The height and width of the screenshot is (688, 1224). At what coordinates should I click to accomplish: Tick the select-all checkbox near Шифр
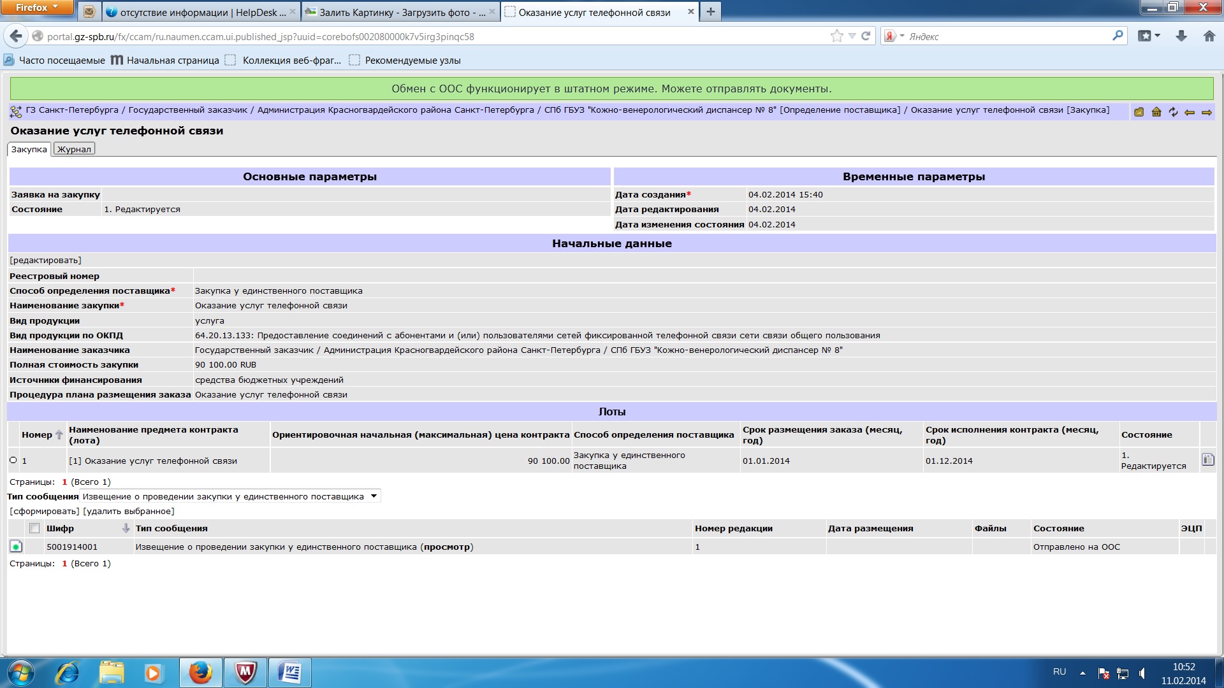(x=34, y=528)
